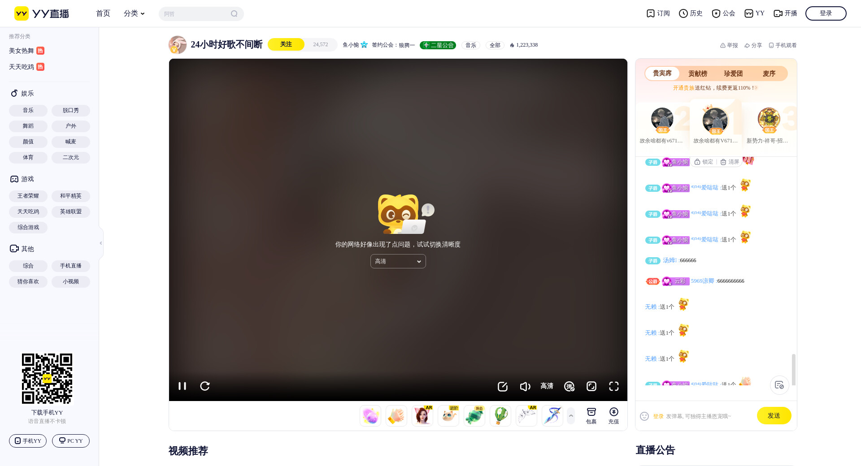
Task: Select the green candy gift
Action: click(x=474, y=416)
